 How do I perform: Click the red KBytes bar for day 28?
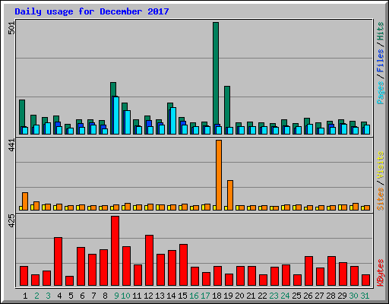pyautogui.click(x=331, y=271)
